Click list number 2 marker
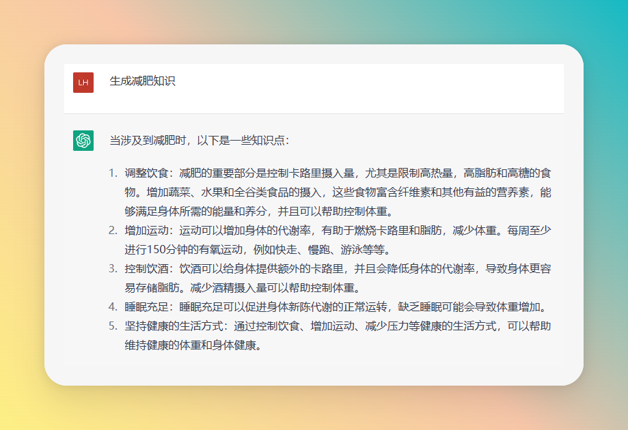The width and height of the screenshot is (628, 430). click(x=113, y=231)
